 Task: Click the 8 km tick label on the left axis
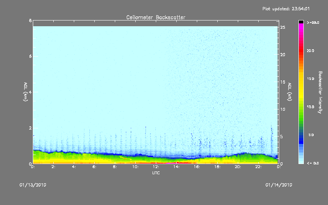point(30,20)
